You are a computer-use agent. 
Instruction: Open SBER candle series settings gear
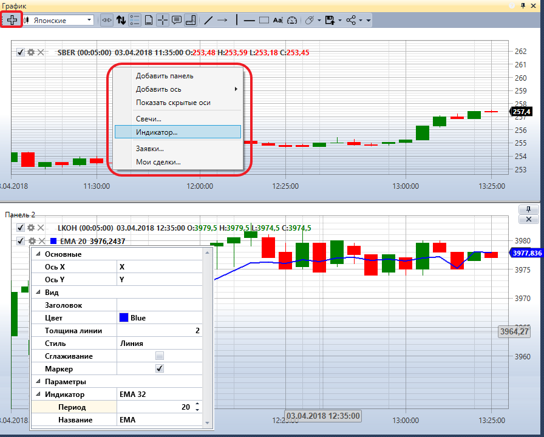[31, 52]
